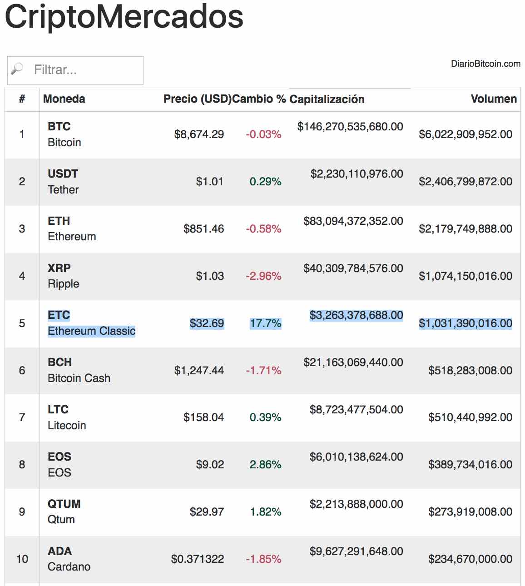Image resolution: width=525 pixels, height=586 pixels.
Task: Click capitalization $8,723,477,504.00
Action: pos(357,410)
